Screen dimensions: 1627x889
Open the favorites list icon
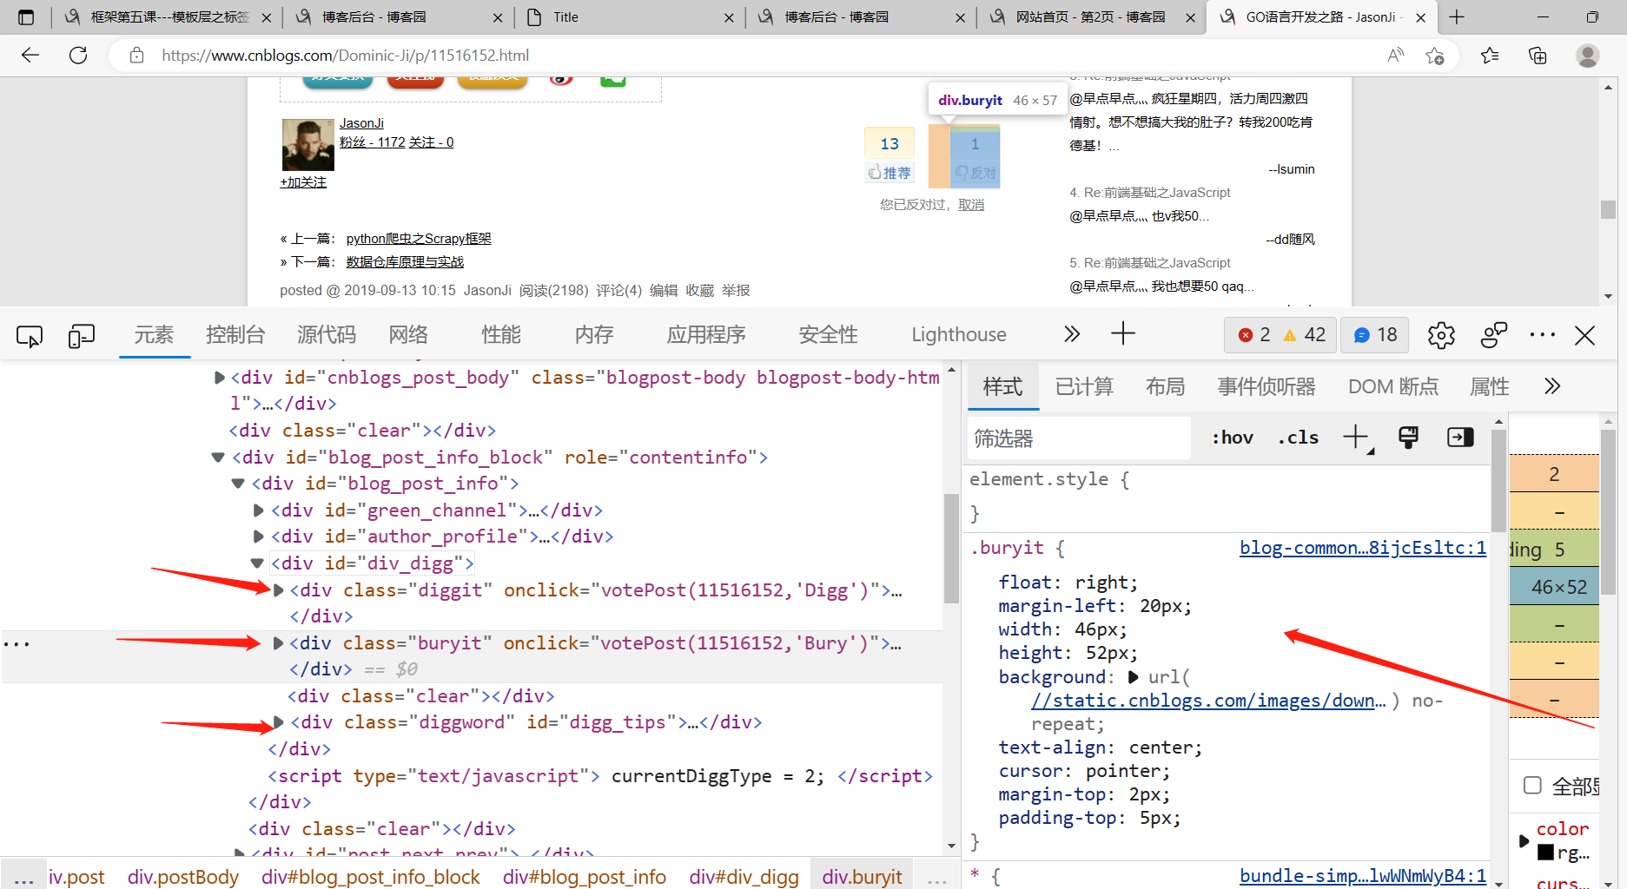(x=1490, y=56)
